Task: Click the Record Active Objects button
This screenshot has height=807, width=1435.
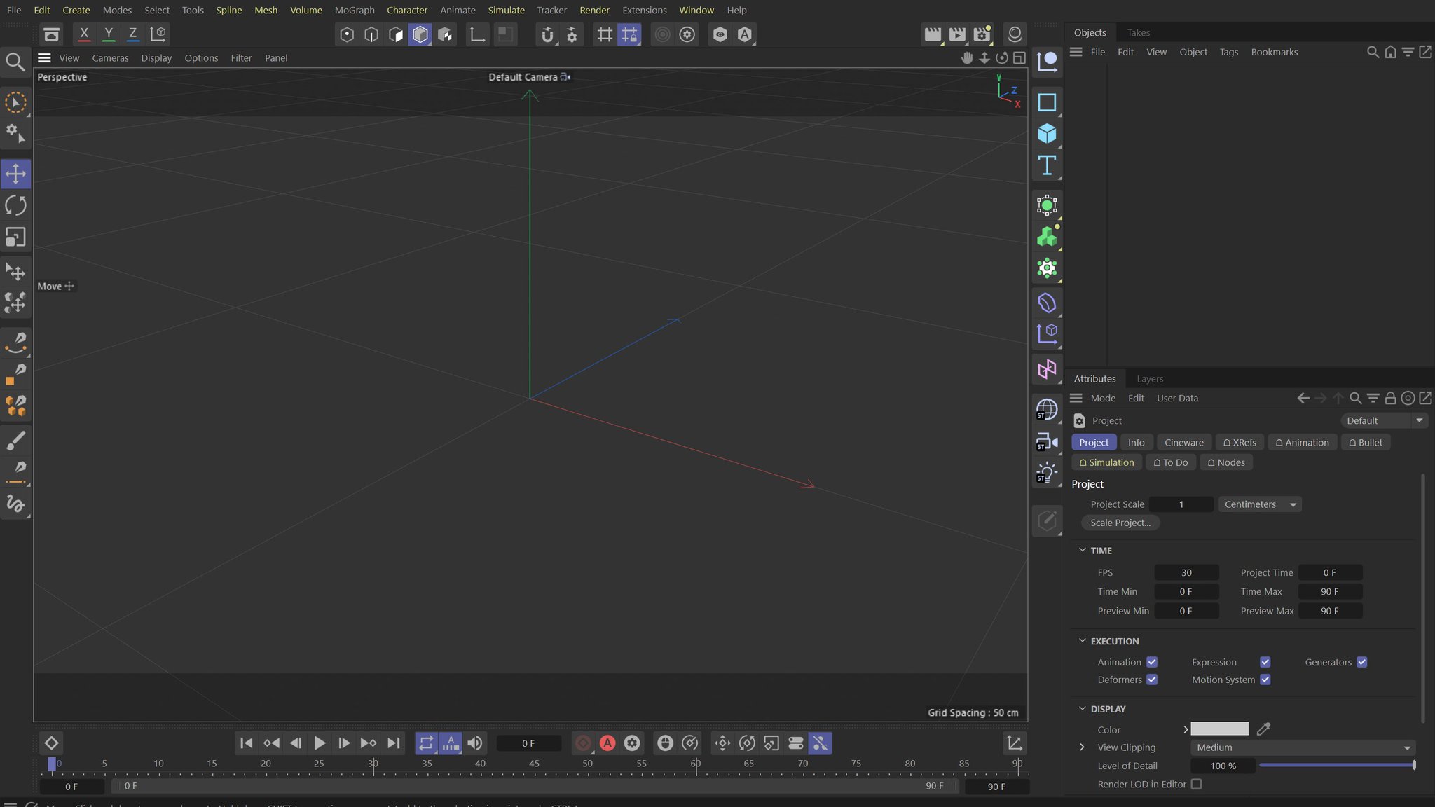Action: 583,743
